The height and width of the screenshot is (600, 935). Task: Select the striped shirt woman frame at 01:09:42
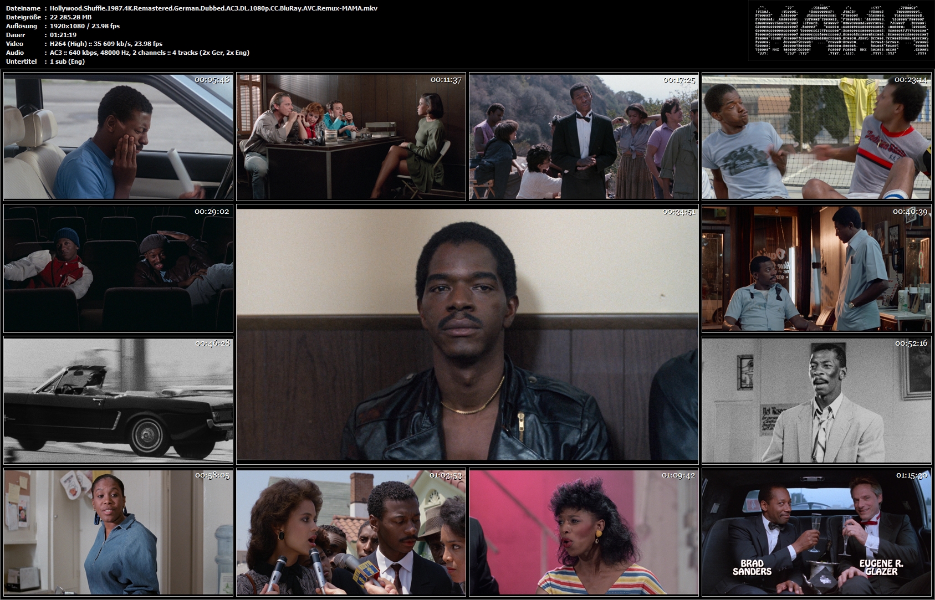[584, 532]
